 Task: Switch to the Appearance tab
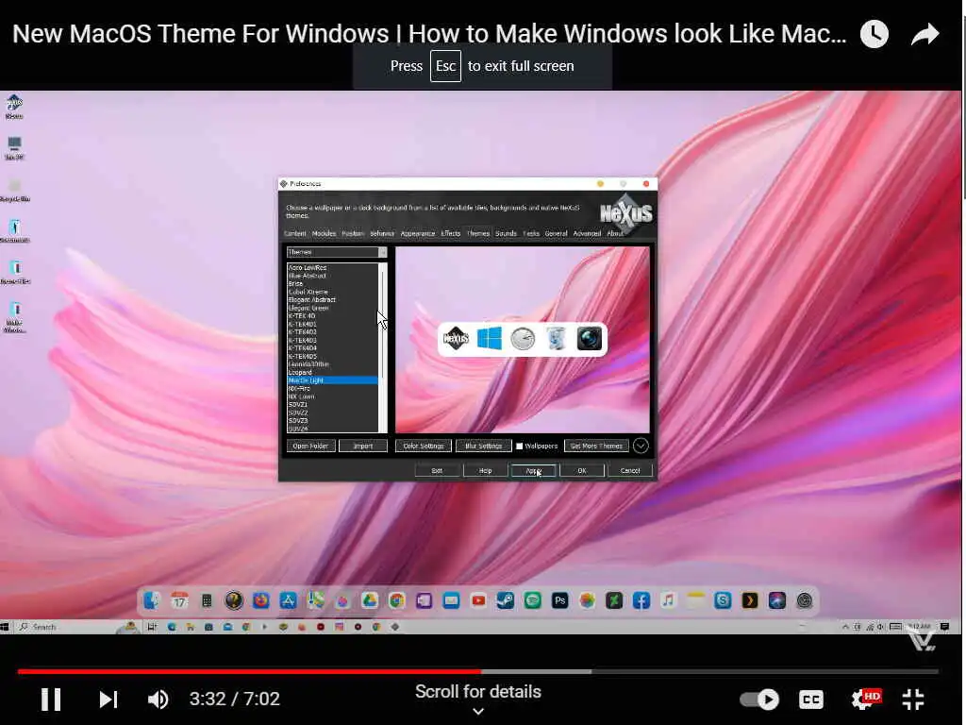[x=418, y=234]
